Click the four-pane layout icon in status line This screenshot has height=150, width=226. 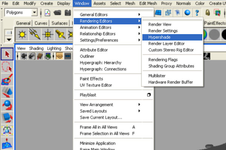pyautogui.click(x=158, y=13)
